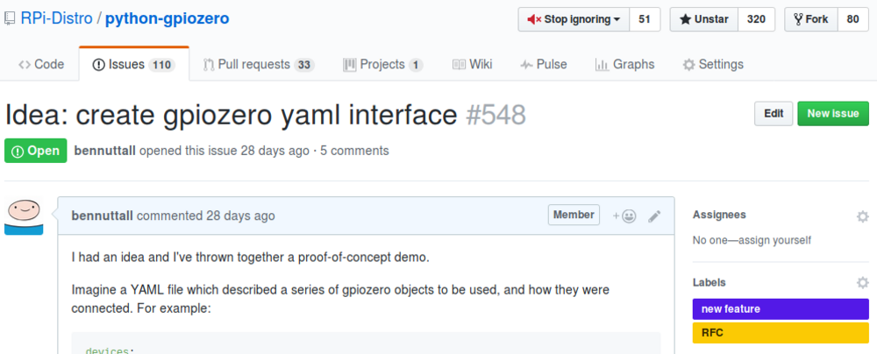The width and height of the screenshot is (877, 354).
Task: Select the purple new feature label
Action: coord(781,309)
